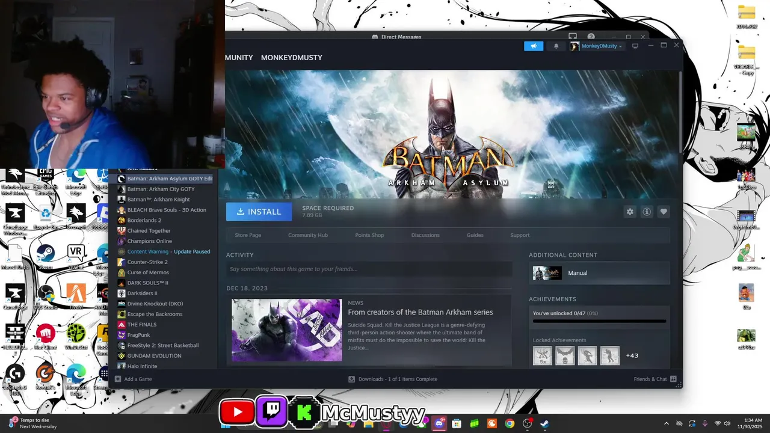Select FreeStyle 2: Street Basketball

(162, 345)
